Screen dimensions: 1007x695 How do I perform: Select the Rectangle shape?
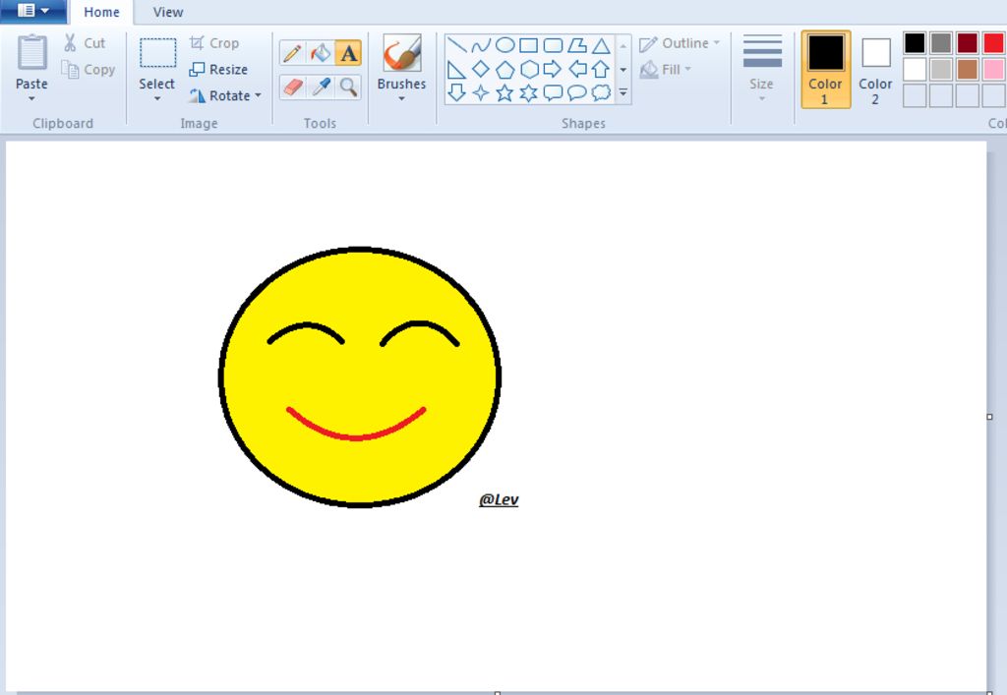pyautogui.click(x=528, y=45)
